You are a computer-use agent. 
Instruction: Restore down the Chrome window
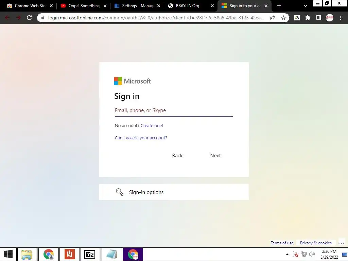[x=327, y=3]
